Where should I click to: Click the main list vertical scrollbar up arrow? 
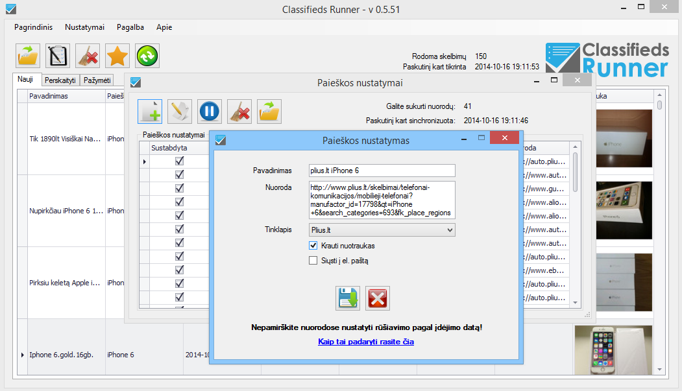pos(659,94)
